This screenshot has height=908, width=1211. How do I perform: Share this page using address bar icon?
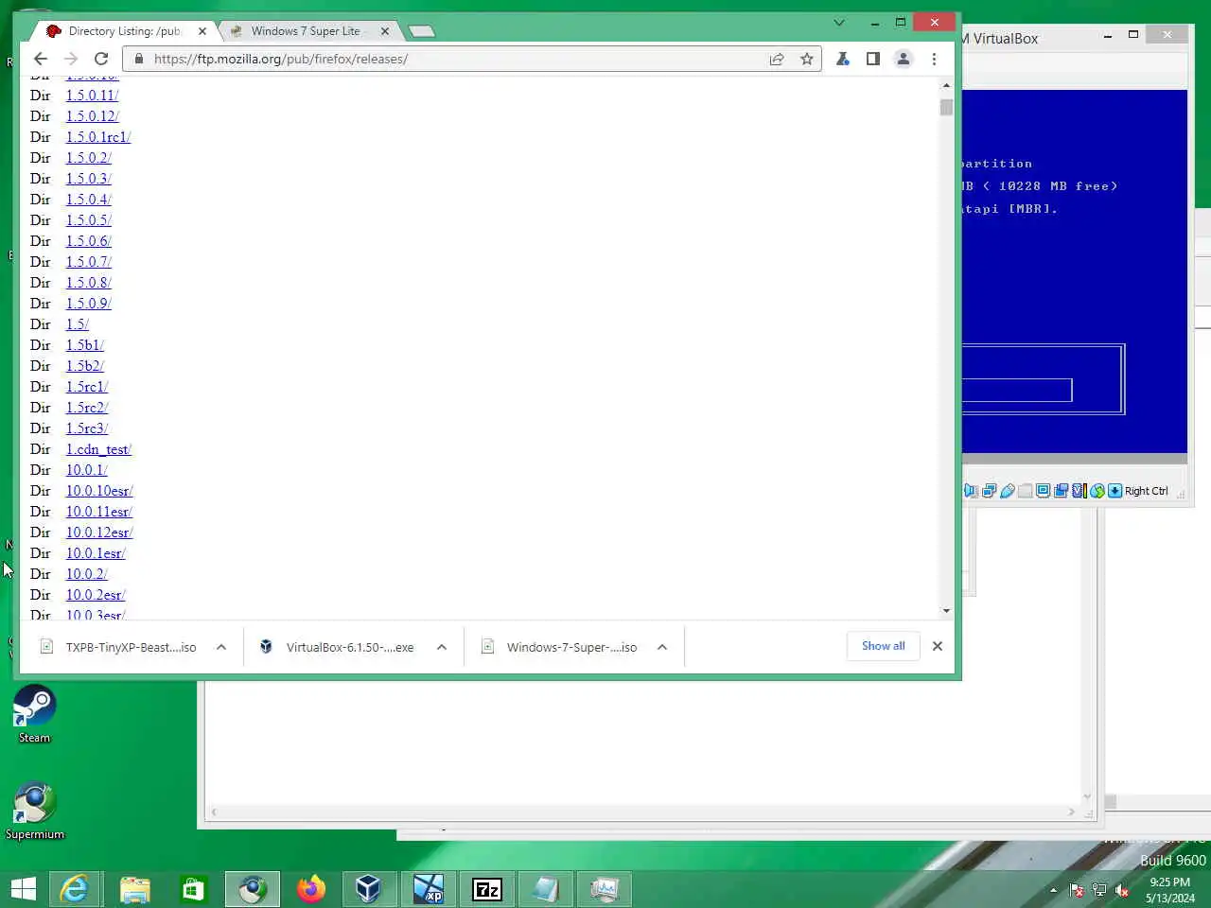pos(777,59)
